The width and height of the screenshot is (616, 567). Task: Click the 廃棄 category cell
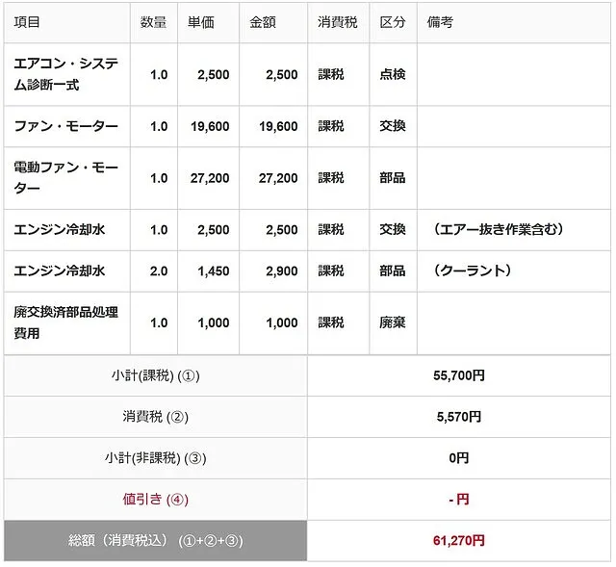coord(393,323)
